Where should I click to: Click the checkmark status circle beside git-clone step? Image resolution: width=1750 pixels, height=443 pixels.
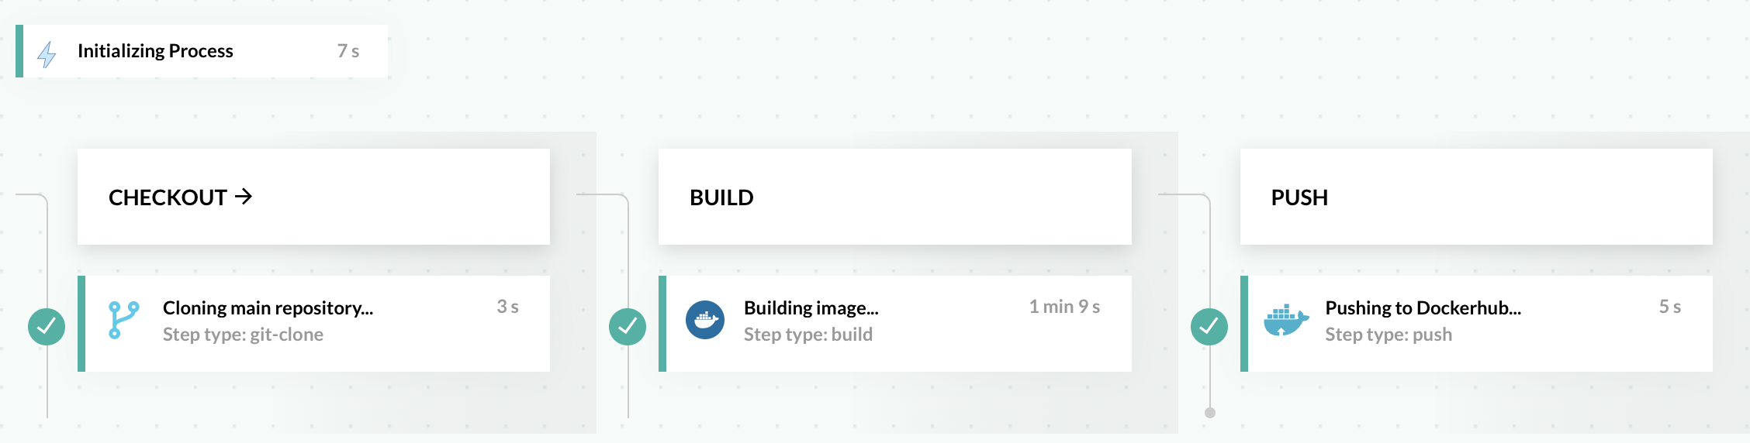click(x=47, y=326)
